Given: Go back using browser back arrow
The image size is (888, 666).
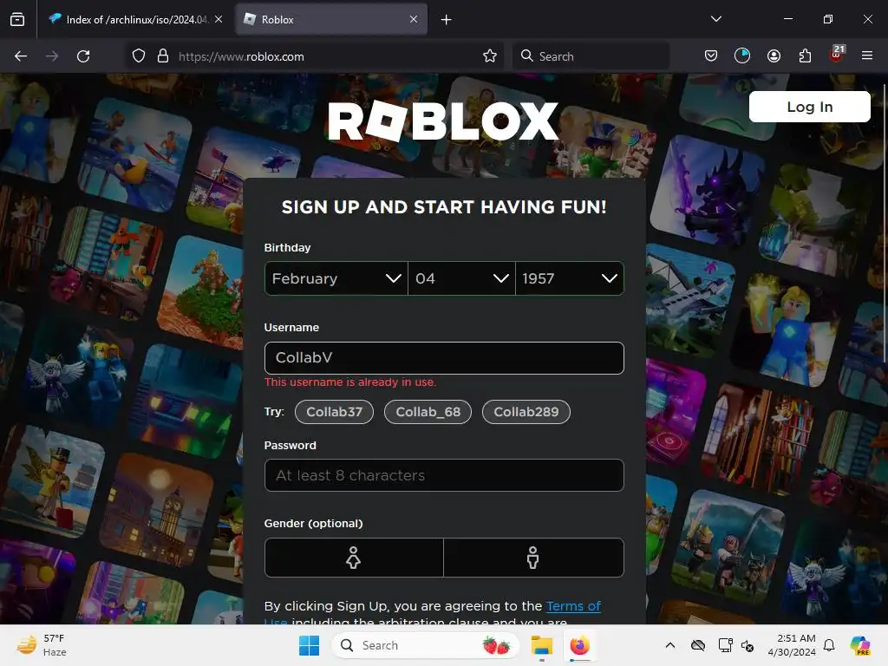Looking at the screenshot, I should click(21, 56).
